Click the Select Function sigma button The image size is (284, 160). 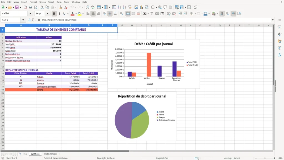(33, 20)
